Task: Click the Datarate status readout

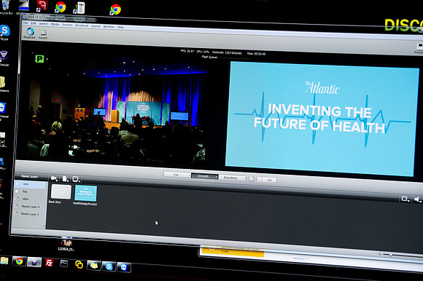Action: 227,52
